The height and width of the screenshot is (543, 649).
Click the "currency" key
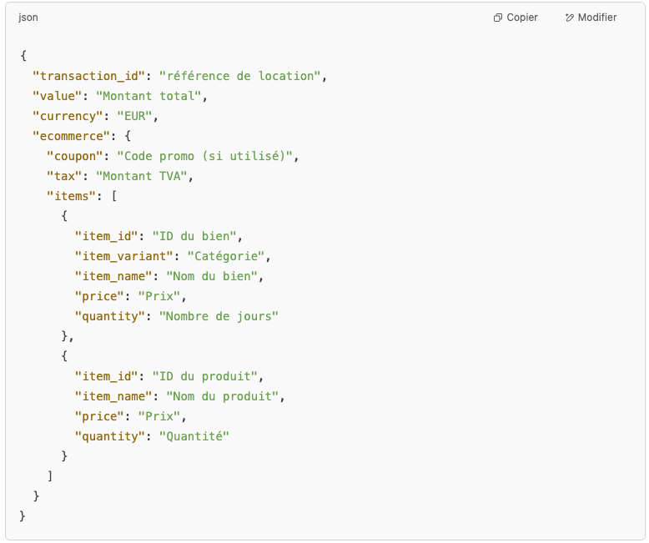click(68, 116)
